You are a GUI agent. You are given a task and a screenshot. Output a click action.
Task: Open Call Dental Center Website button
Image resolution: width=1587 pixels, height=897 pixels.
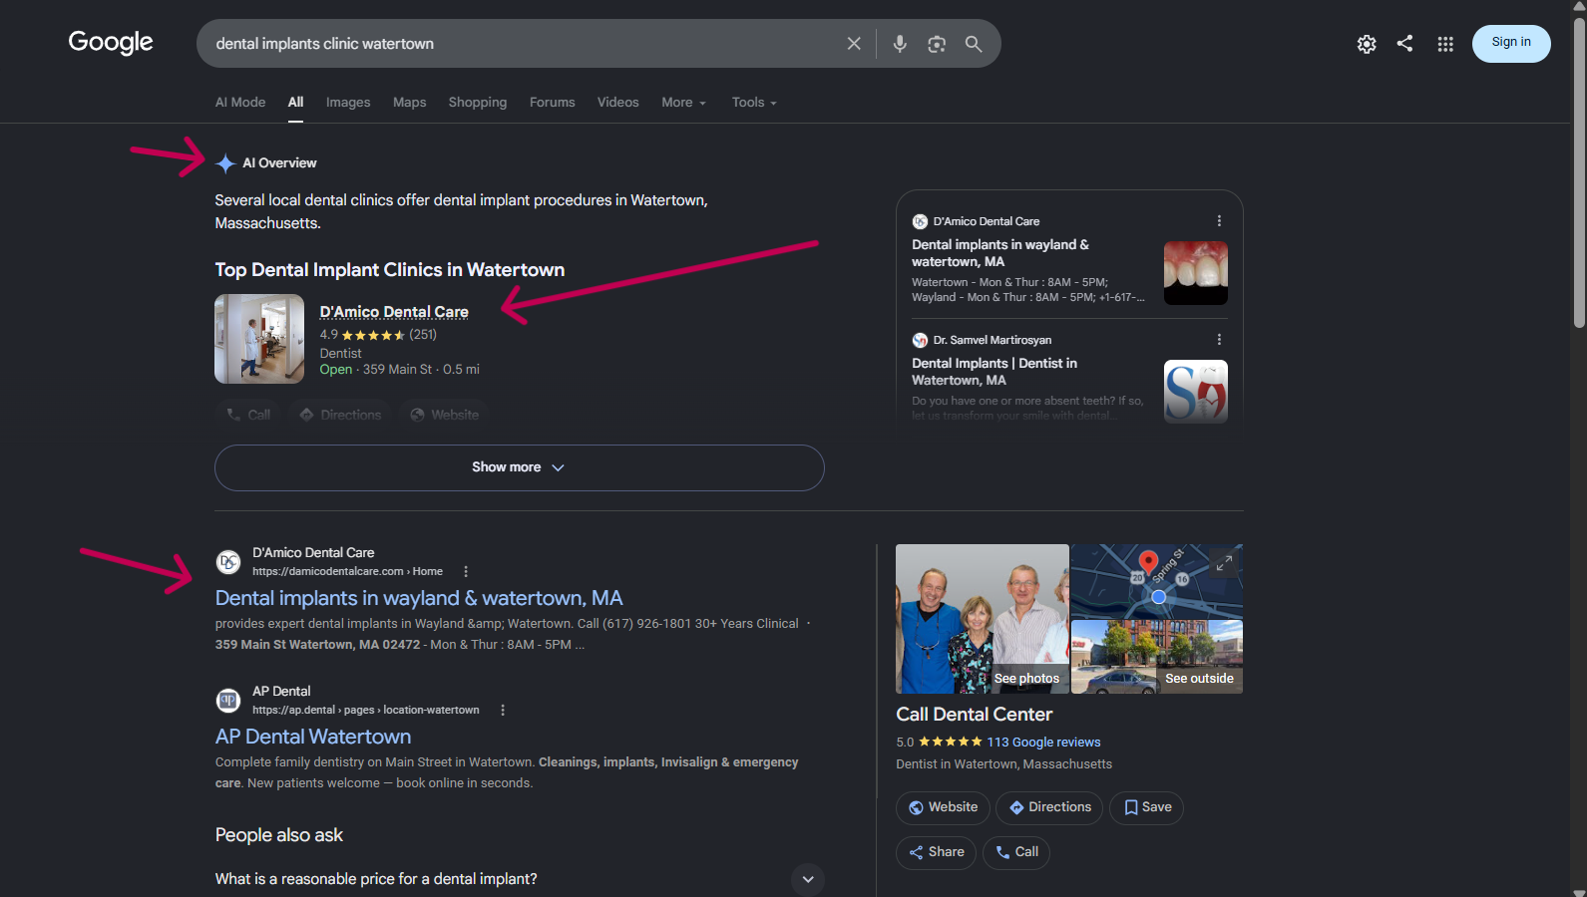[943, 807]
